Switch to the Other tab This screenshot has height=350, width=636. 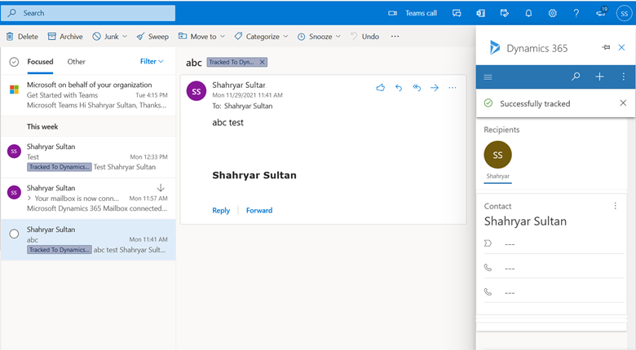pyautogui.click(x=77, y=62)
